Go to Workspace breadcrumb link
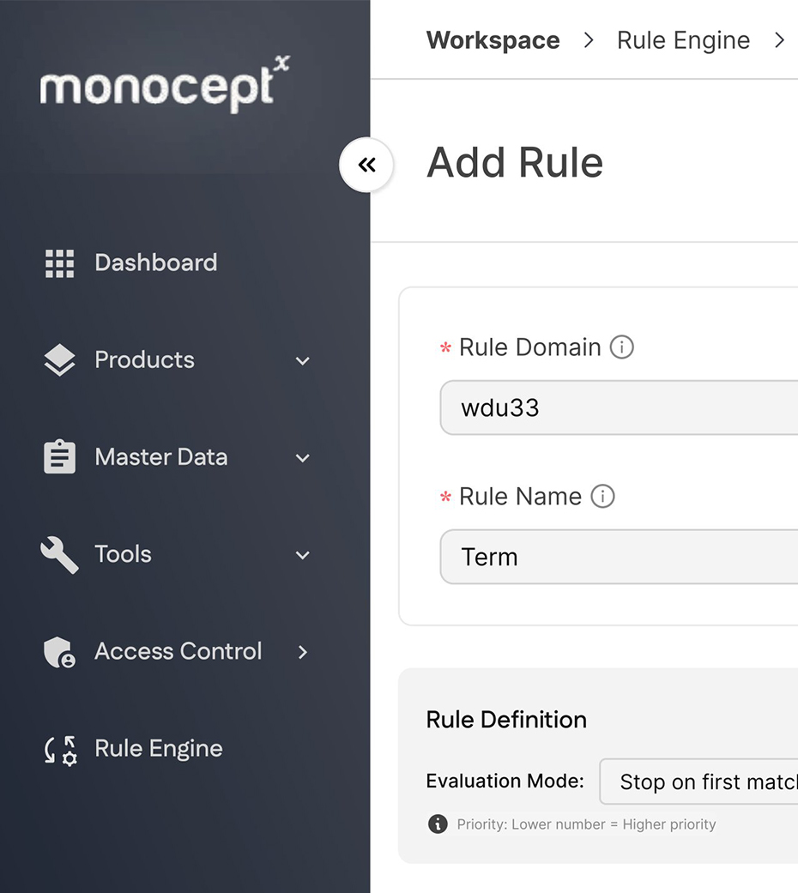Image resolution: width=798 pixels, height=893 pixels. (x=493, y=40)
